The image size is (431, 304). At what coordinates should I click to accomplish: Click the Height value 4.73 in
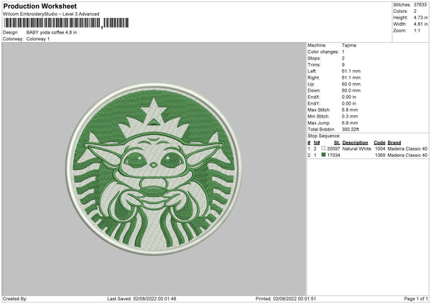click(x=420, y=17)
